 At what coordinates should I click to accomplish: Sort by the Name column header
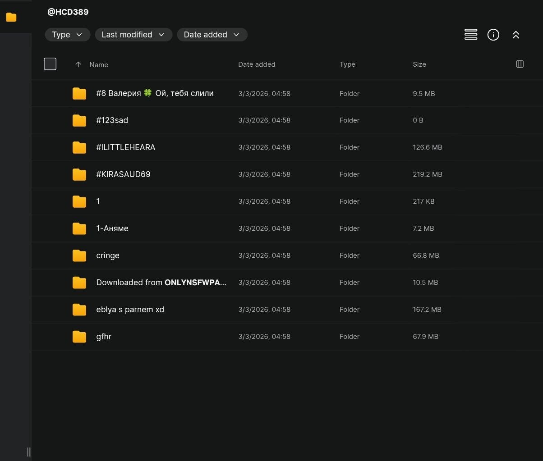tap(99, 64)
